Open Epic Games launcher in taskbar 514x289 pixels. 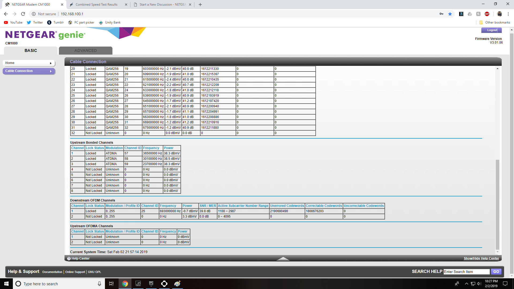click(x=151, y=284)
